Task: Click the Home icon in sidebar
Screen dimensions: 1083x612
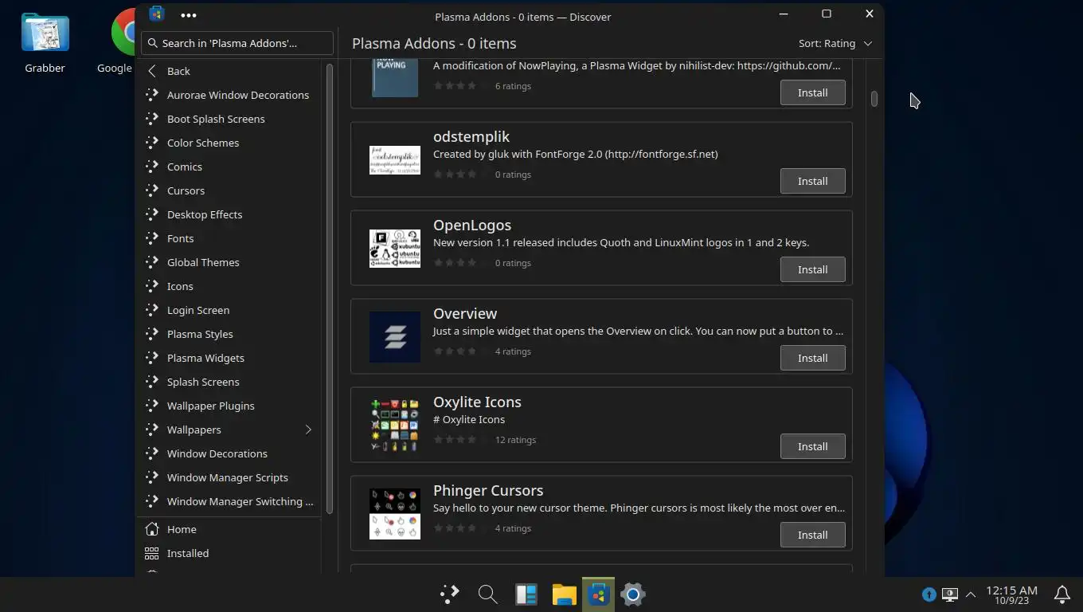Action: [x=152, y=529]
